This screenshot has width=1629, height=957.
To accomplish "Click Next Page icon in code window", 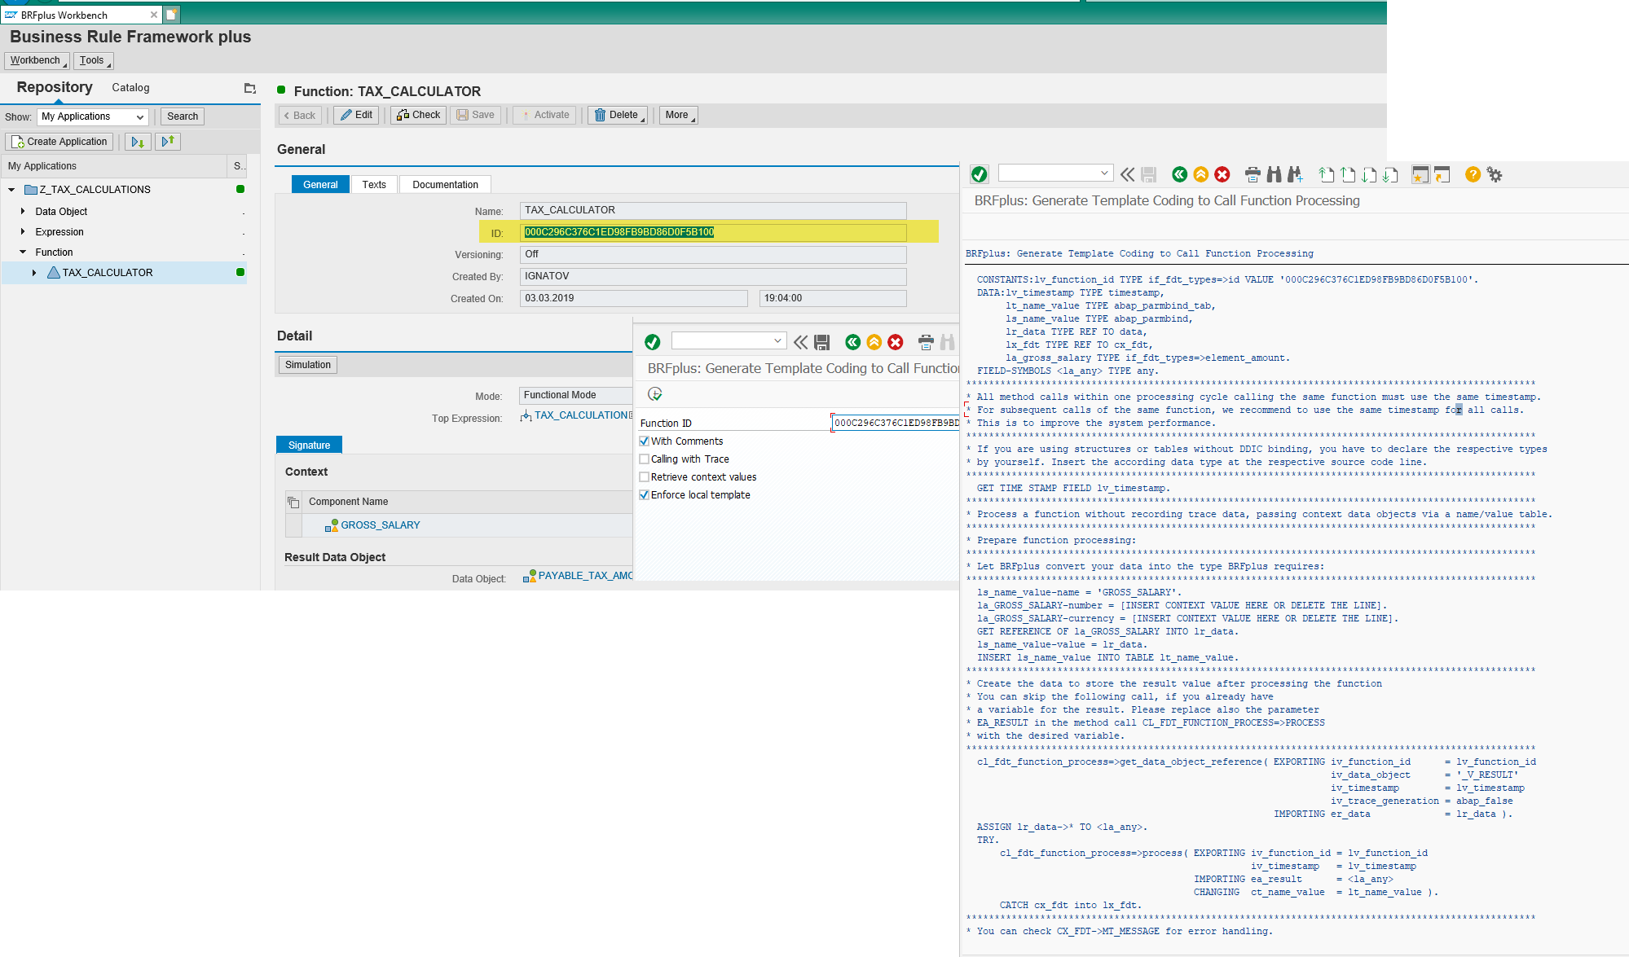I will click(1369, 174).
